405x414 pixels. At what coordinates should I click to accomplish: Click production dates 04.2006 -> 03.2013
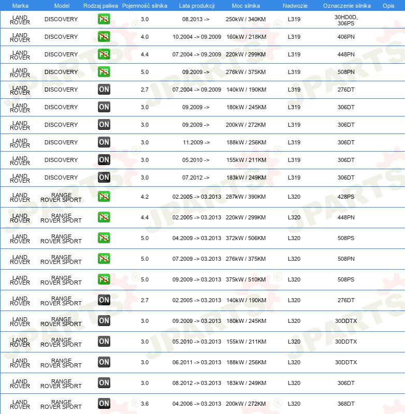pos(197,404)
